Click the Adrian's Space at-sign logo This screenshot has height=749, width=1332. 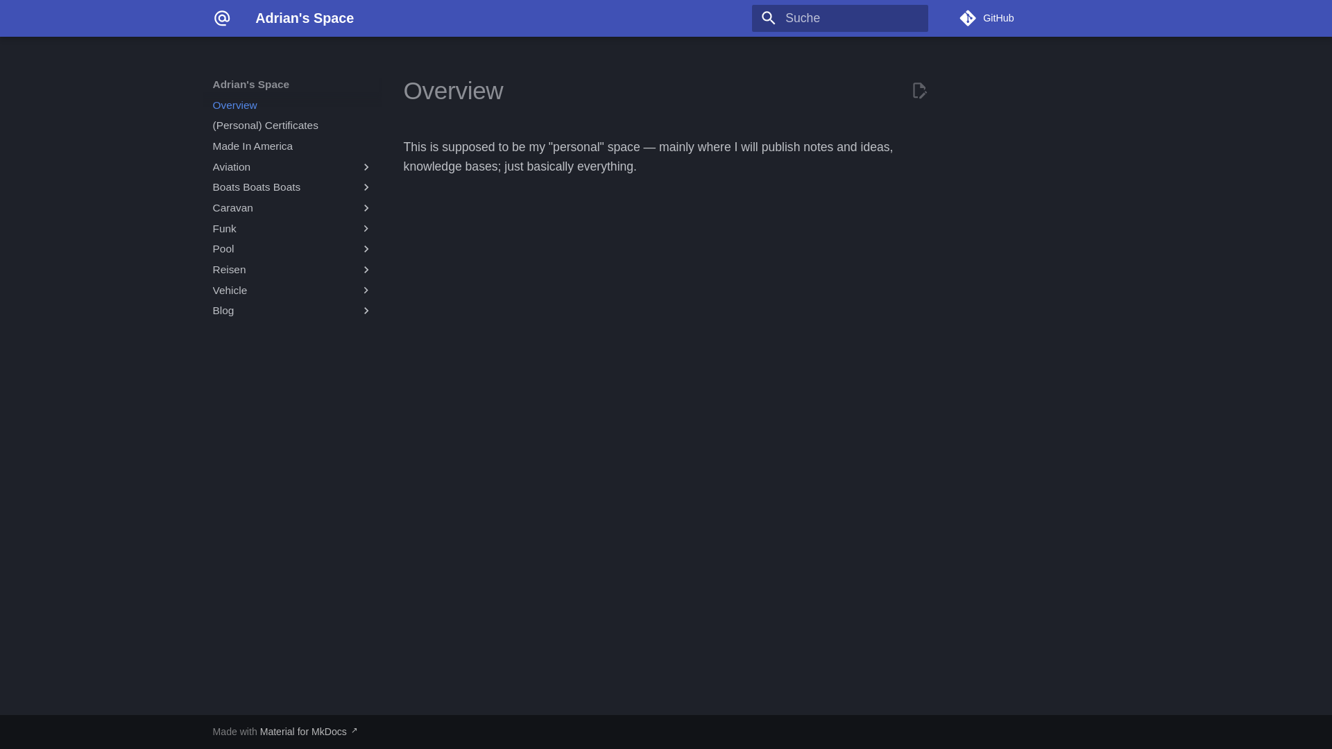click(221, 18)
